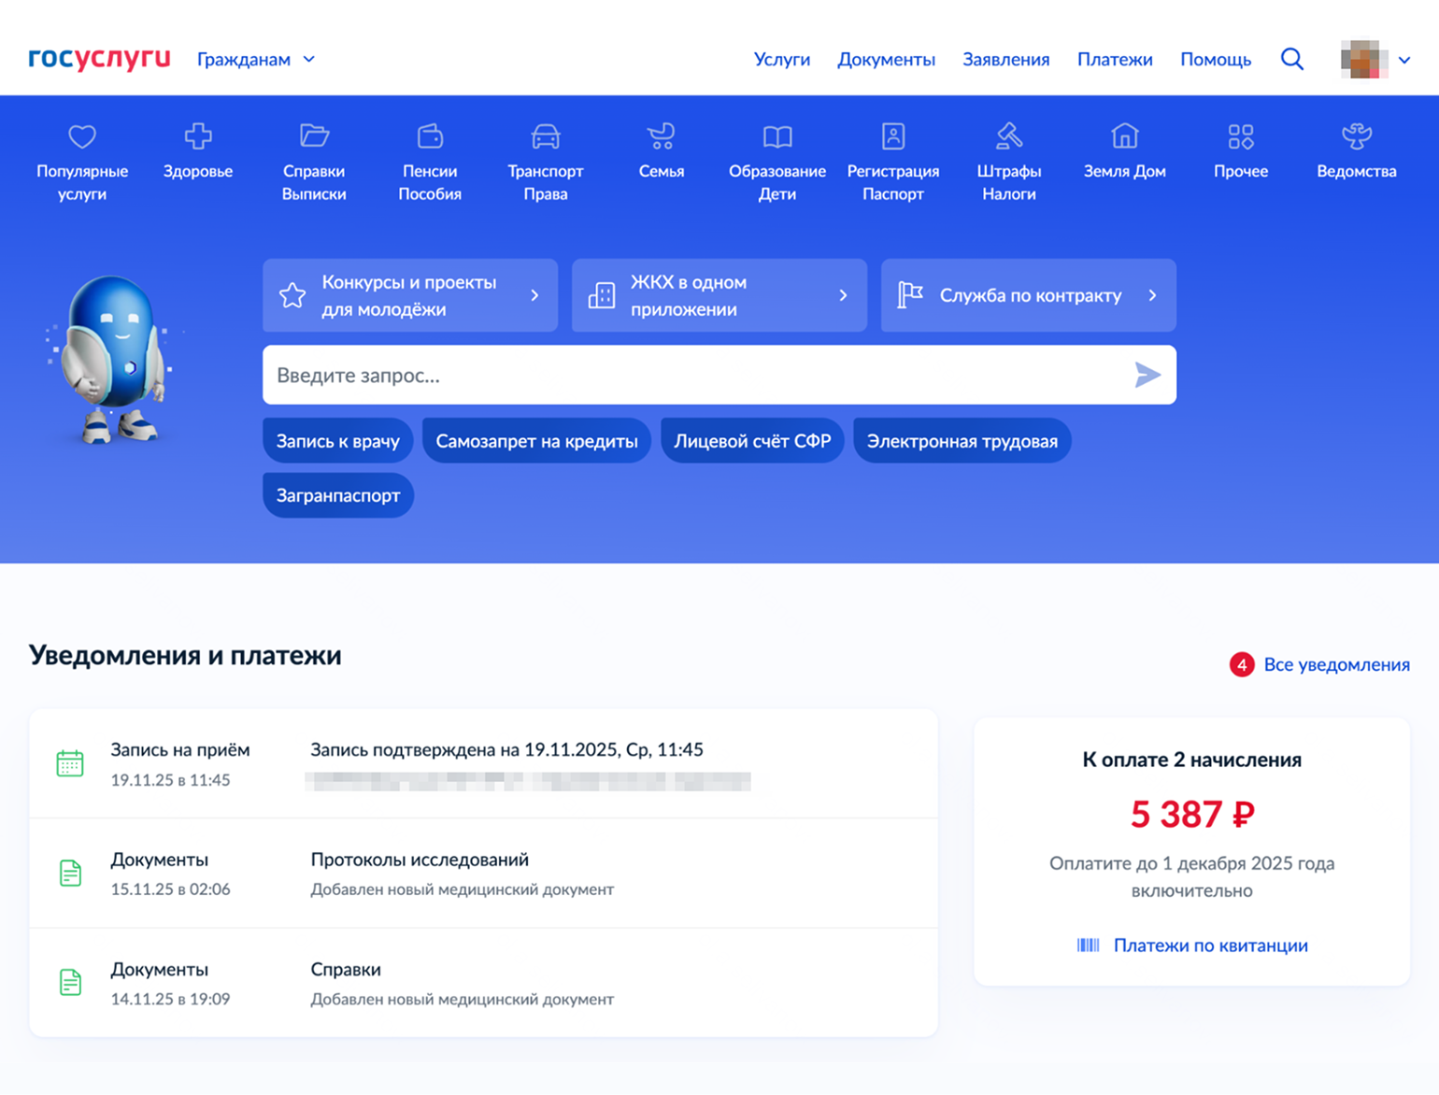
Task: Click document icon for Справки notification row
Action: (x=70, y=982)
